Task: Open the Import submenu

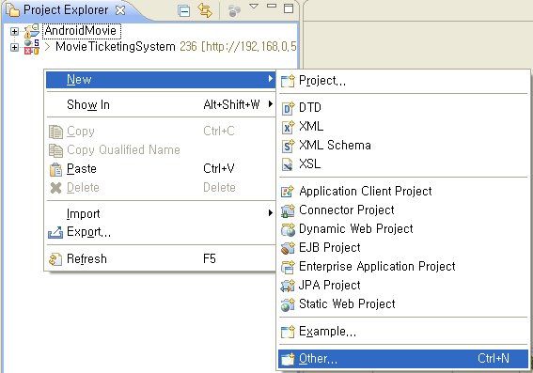Action: (161, 213)
